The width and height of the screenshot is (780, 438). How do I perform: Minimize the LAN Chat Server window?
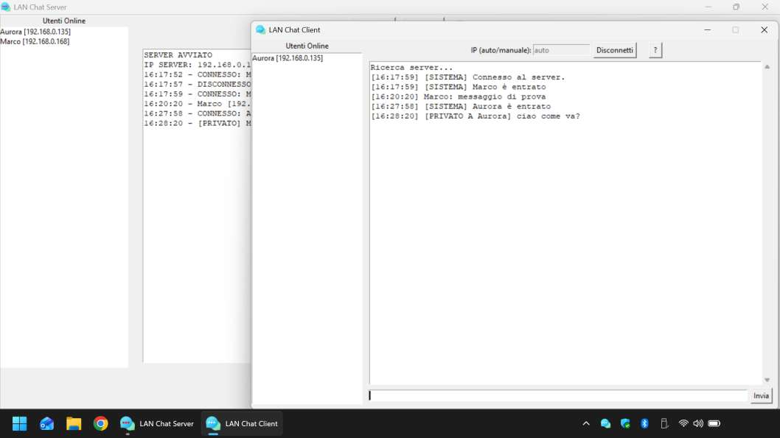708,7
